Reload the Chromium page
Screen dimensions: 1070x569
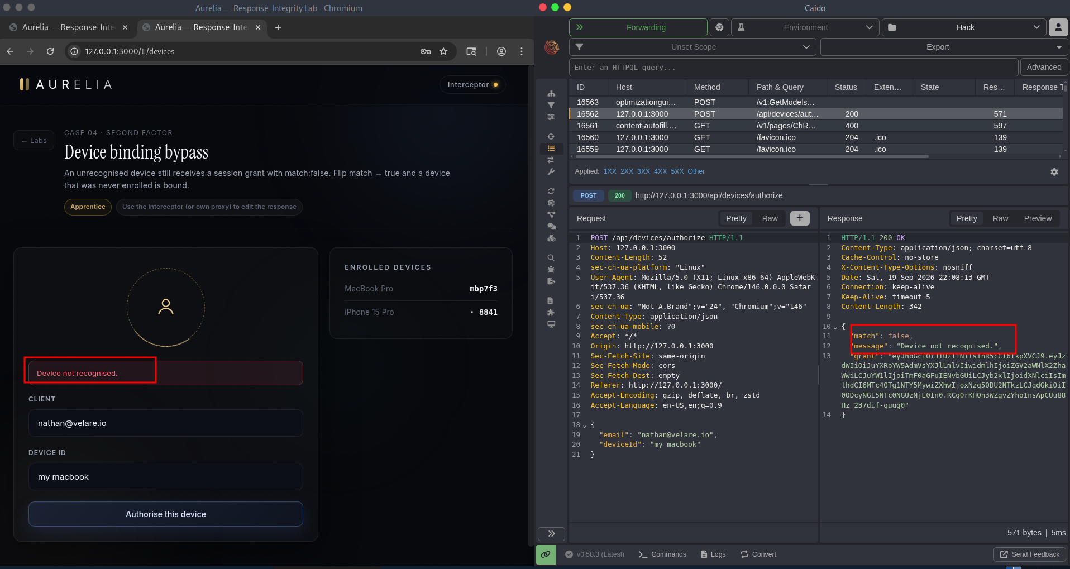point(50,51)
